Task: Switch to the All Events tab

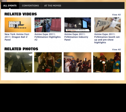Action: pyautogui.click(x=10, y=5)
